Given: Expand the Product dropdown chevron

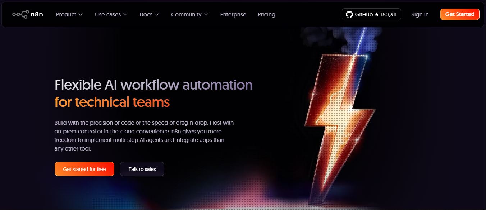Looking at the screenshot, I should pos(81,15).
